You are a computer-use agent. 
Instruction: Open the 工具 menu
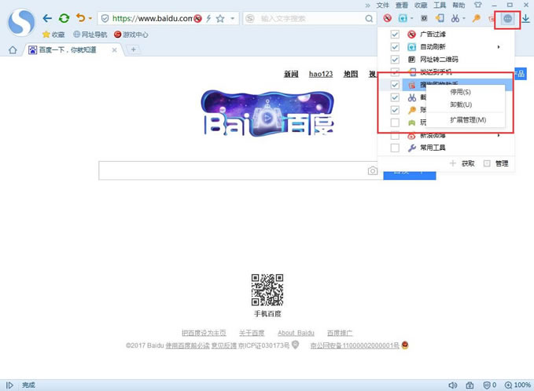tap(440, 5)
